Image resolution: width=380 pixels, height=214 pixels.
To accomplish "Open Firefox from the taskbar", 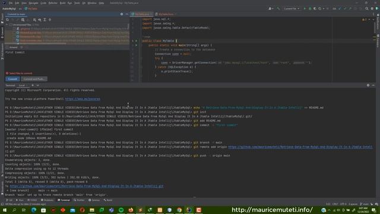I will 131,210.
